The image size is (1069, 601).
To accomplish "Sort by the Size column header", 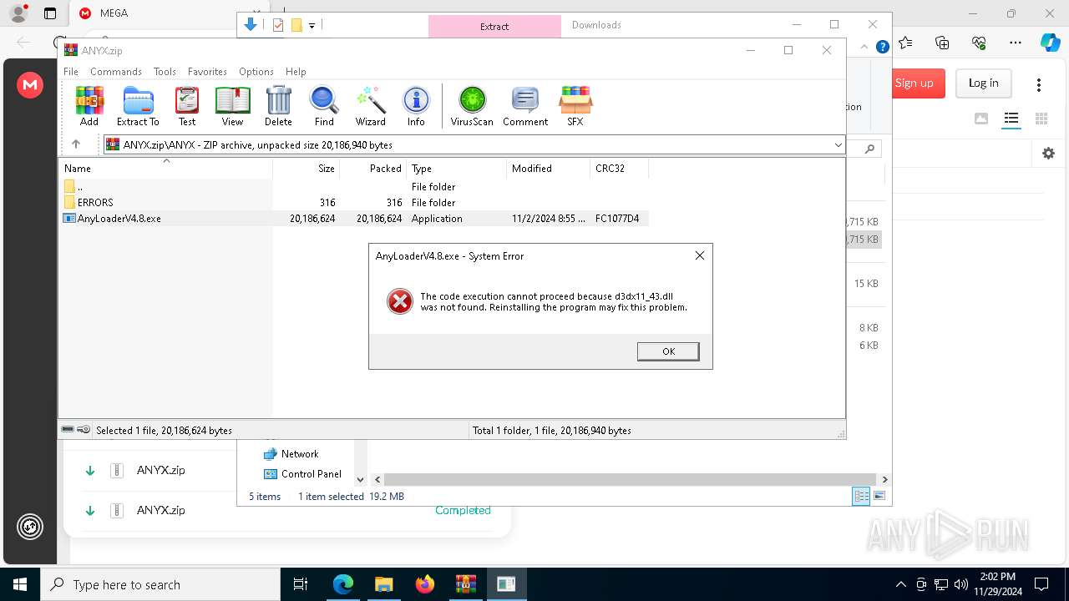I will pos(306,169).
